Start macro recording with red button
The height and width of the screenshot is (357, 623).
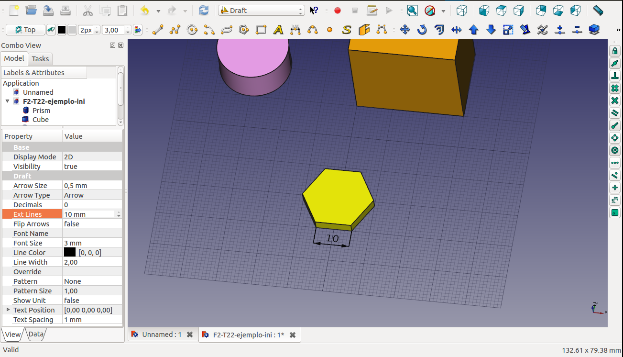click(x=338, y=11)
